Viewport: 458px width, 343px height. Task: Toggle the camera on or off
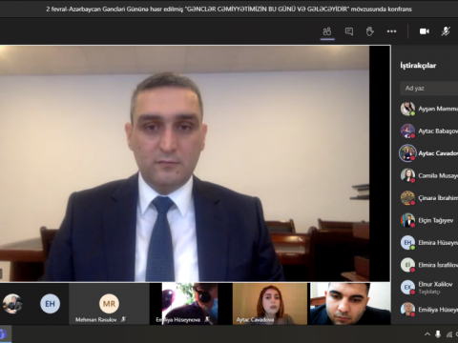[x=425, y=31]
